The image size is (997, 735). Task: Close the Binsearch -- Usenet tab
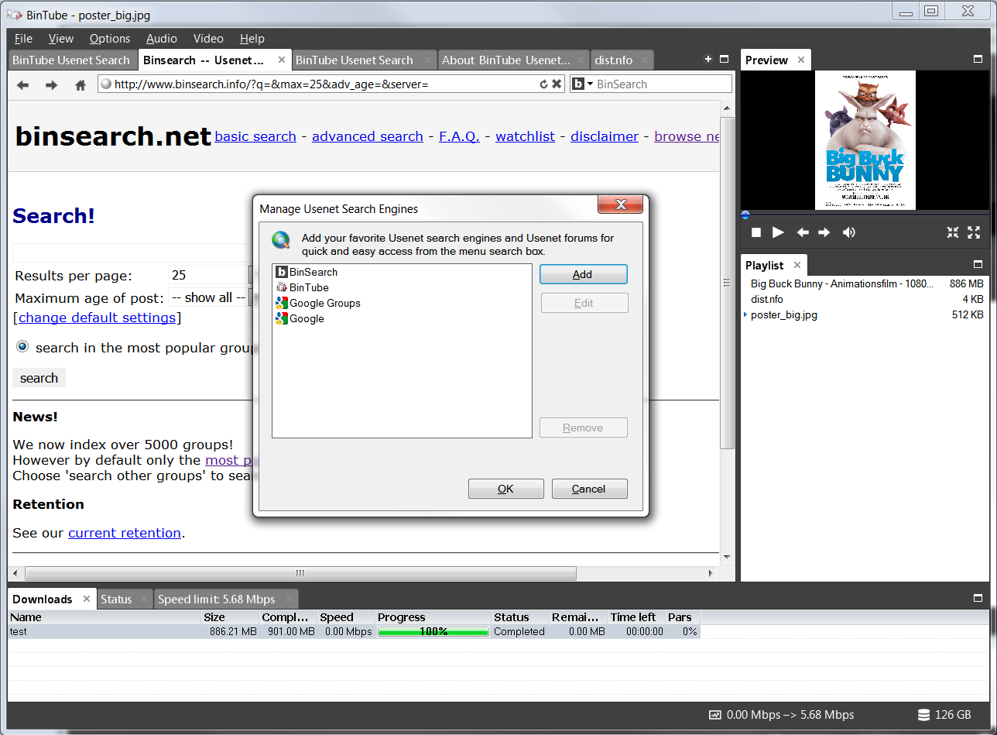pyautogui.click(x=281, y=60)
